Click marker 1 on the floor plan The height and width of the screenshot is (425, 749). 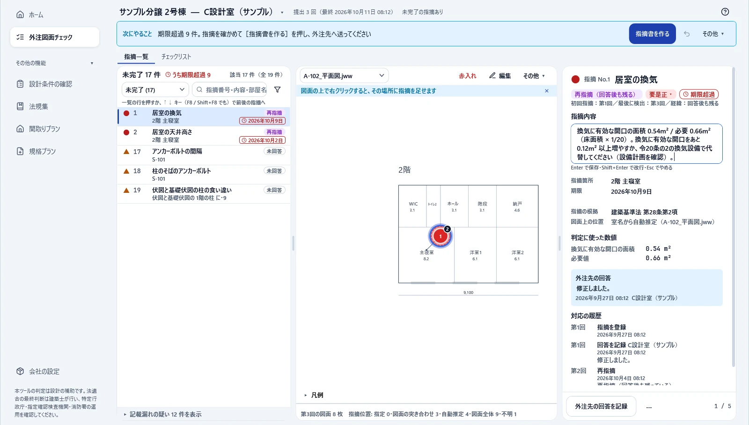point(440,236)
